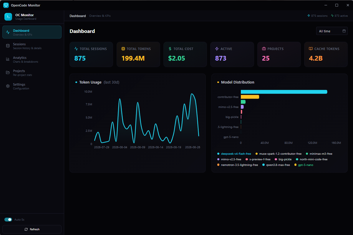
Task: Click the 10.0M y-axis label
Action: tap(88, 92)
